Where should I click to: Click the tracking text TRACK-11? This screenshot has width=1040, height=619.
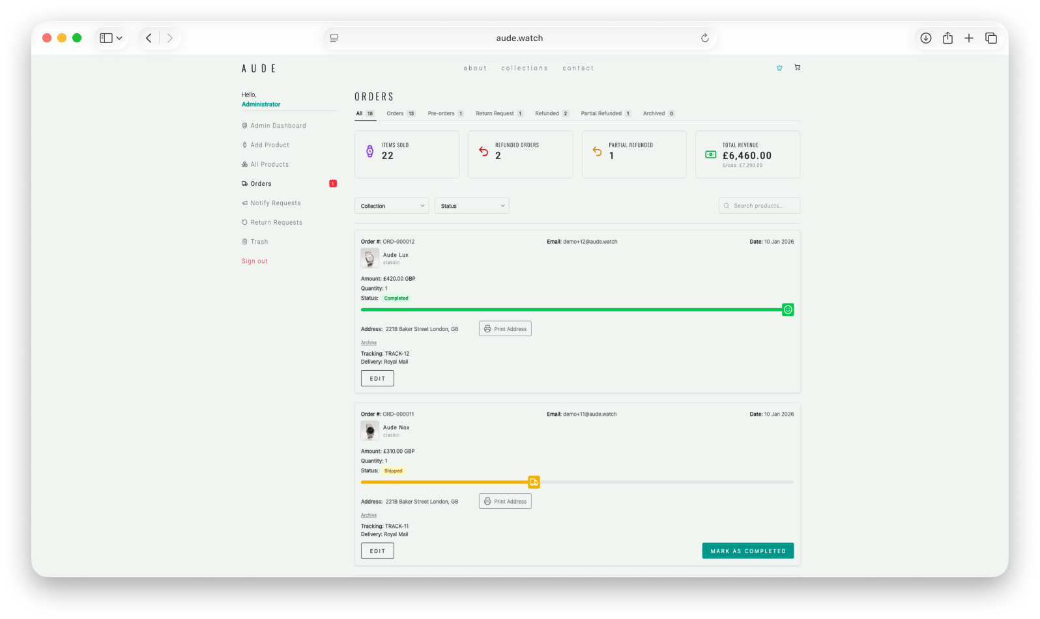click(x=397, y=526)
